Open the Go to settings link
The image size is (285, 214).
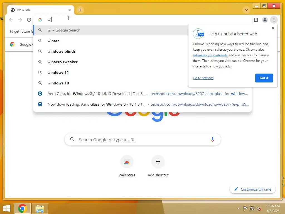[x=203, y=78]
